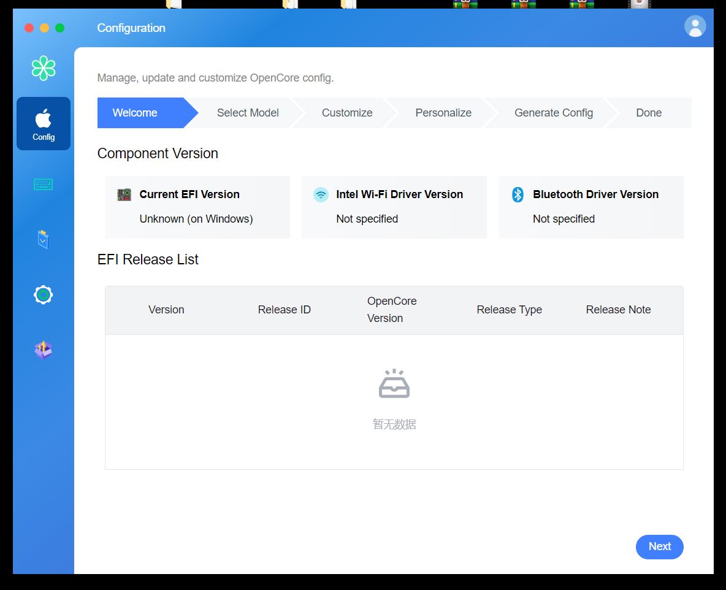The image size is (726, 590).
Task: Click the Release Type column header
Action: tap(509, 310)
